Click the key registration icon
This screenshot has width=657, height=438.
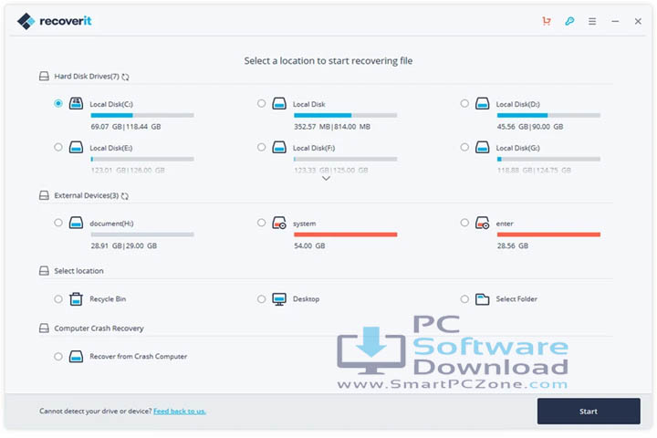[569, 21]
